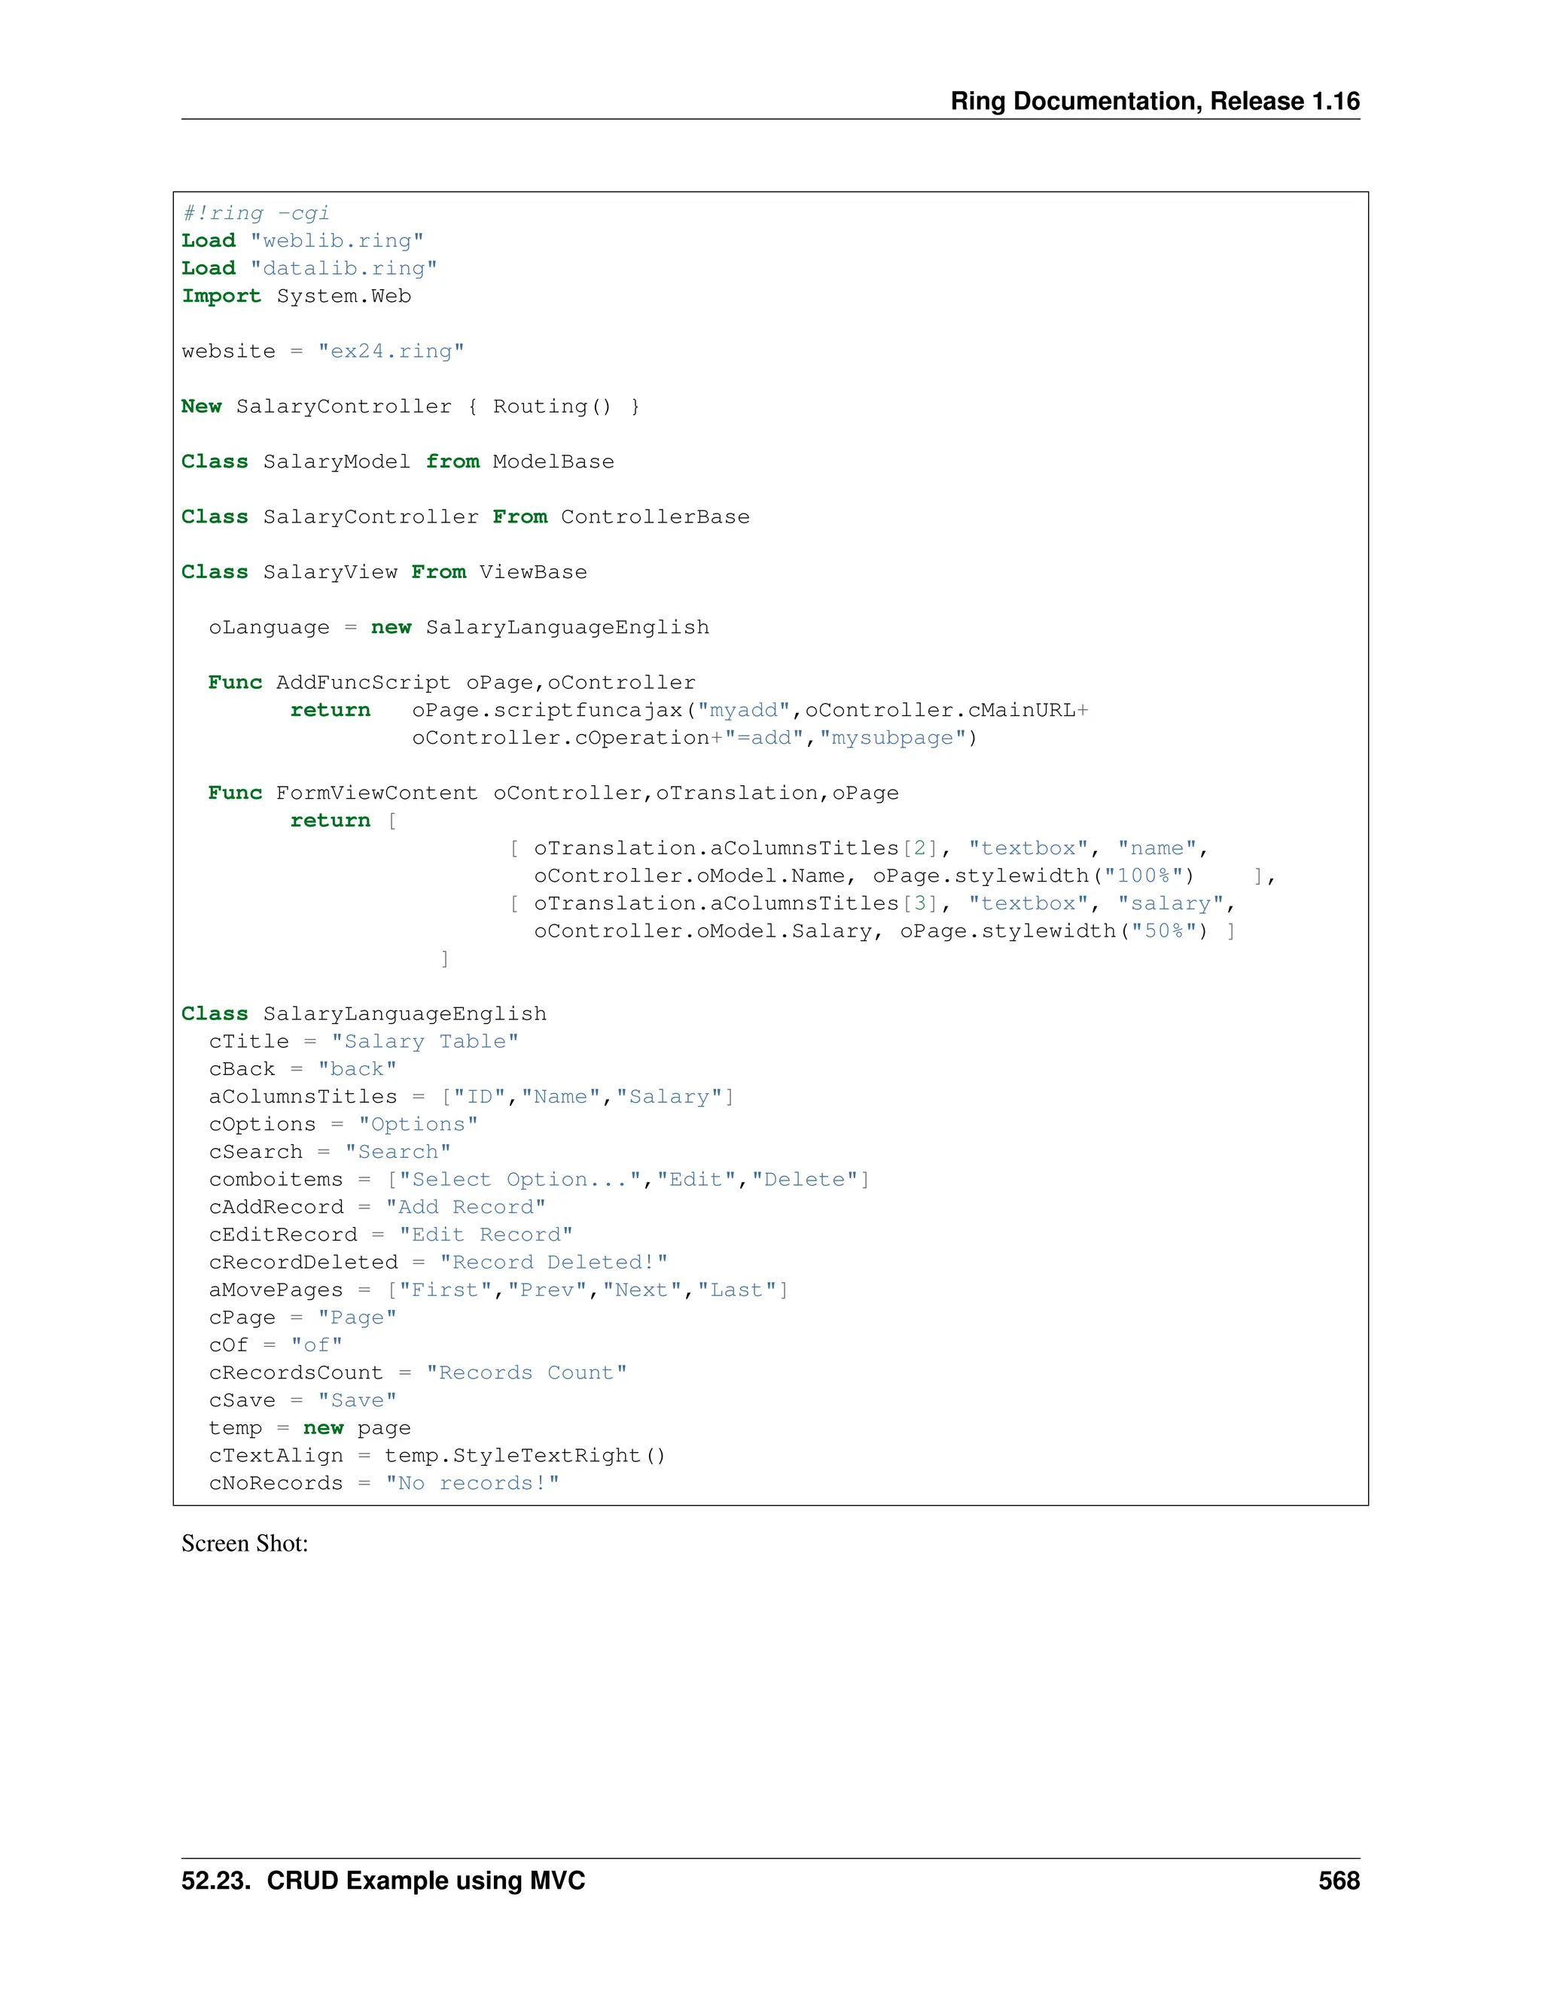Click 'Func FormViewContent' definition
Screen dimensions: 1542x1995
click(553, 793)
